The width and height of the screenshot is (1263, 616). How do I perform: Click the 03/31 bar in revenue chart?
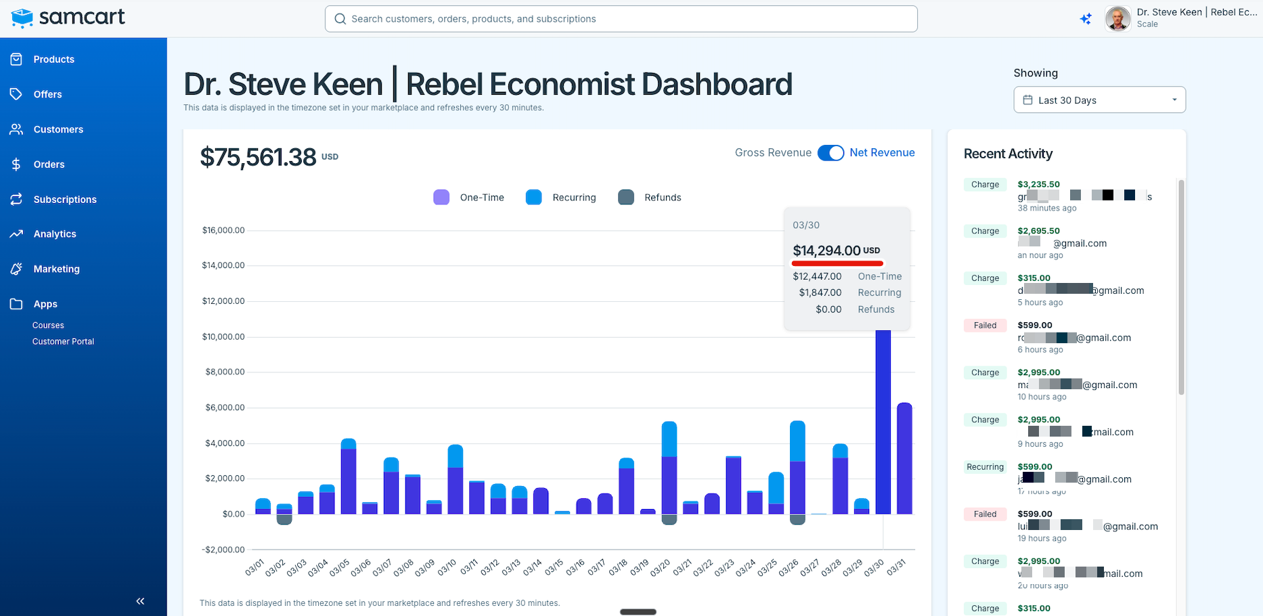904,458
